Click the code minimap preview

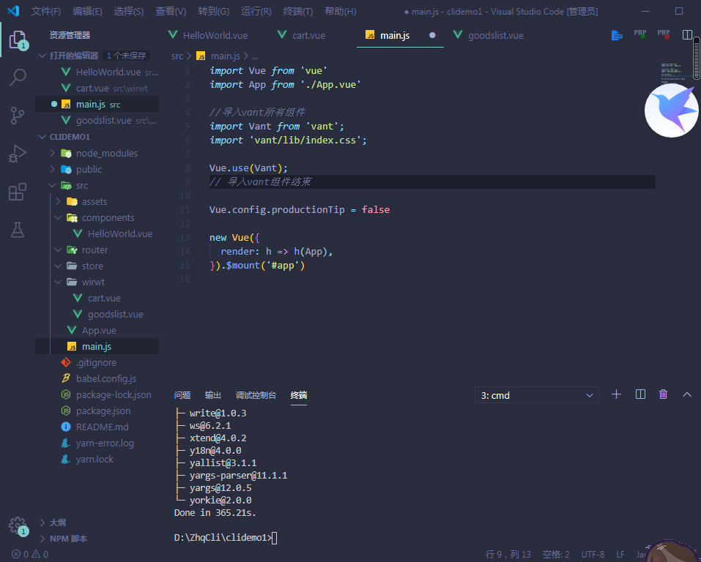tap(672, 74)
